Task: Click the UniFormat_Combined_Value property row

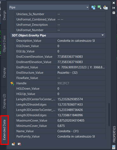Action: click(60, 19)
